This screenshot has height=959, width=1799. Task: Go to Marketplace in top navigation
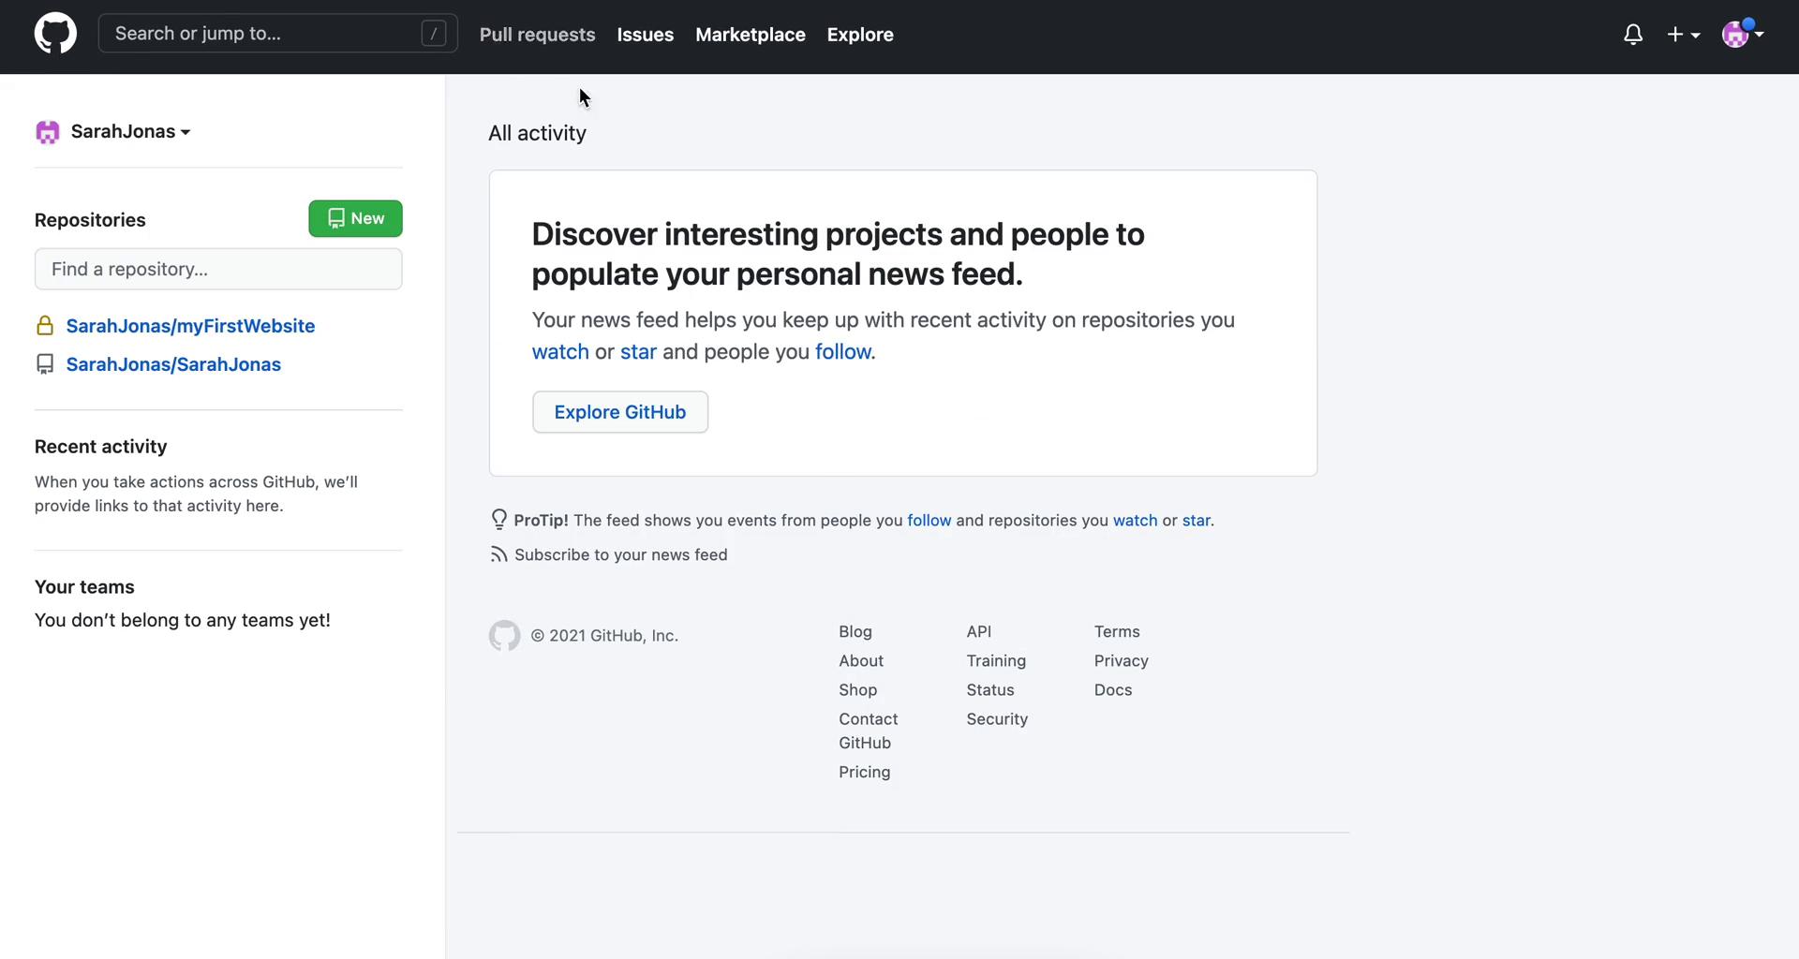[x=750, y=35]
